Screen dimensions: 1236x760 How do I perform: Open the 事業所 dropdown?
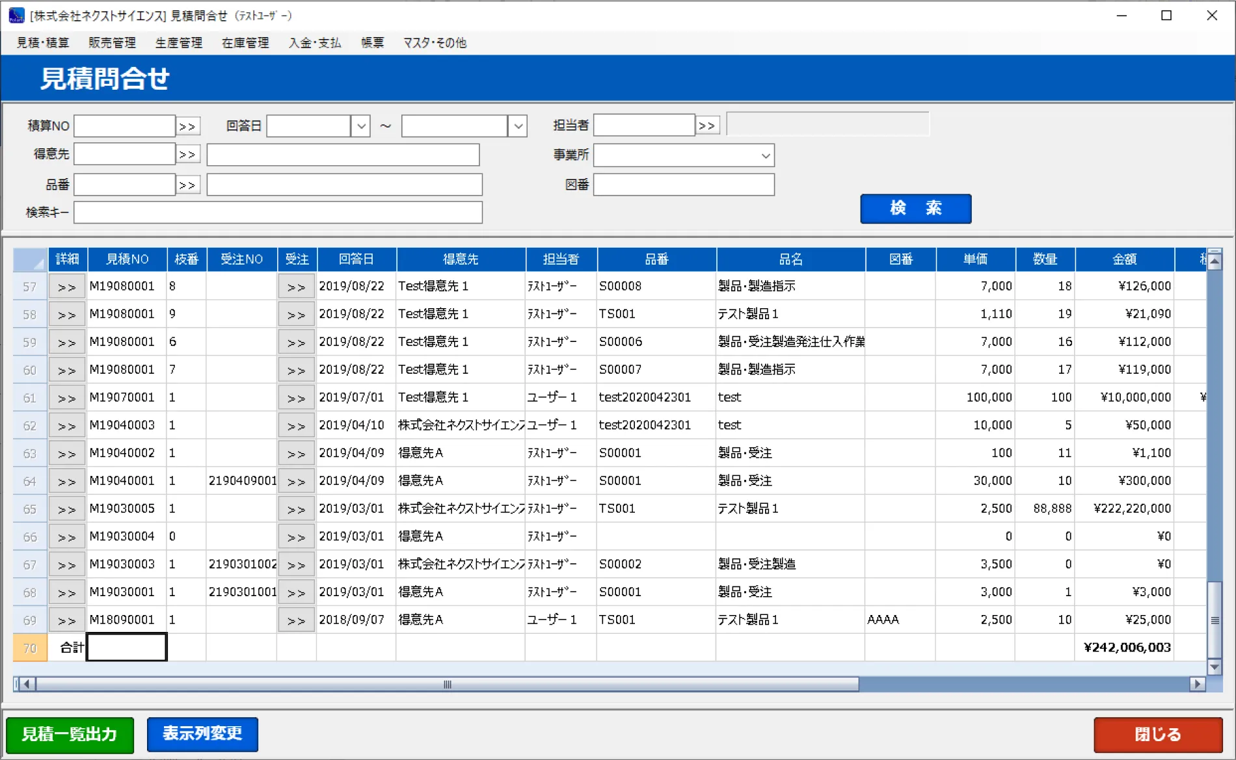766,155
